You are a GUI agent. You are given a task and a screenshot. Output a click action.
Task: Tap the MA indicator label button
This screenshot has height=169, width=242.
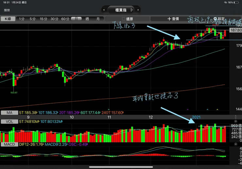click(9, 113)
